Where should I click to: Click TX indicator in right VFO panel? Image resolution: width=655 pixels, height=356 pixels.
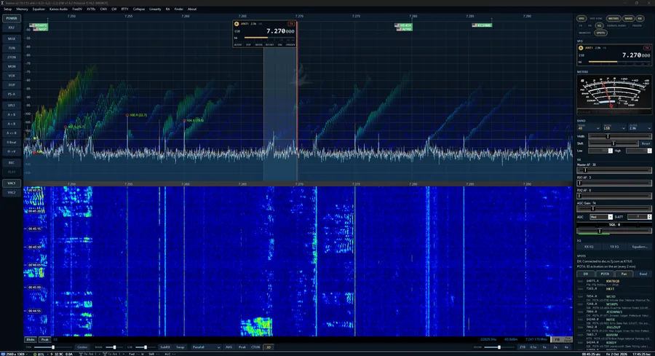647,47
